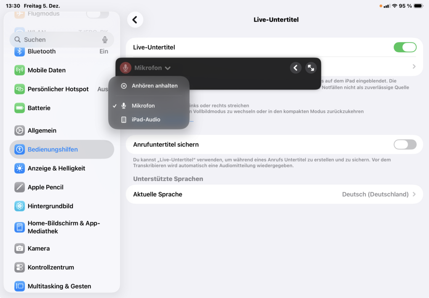
Task: Select iPad-Audio as audio source
Action: pos(146,119)
